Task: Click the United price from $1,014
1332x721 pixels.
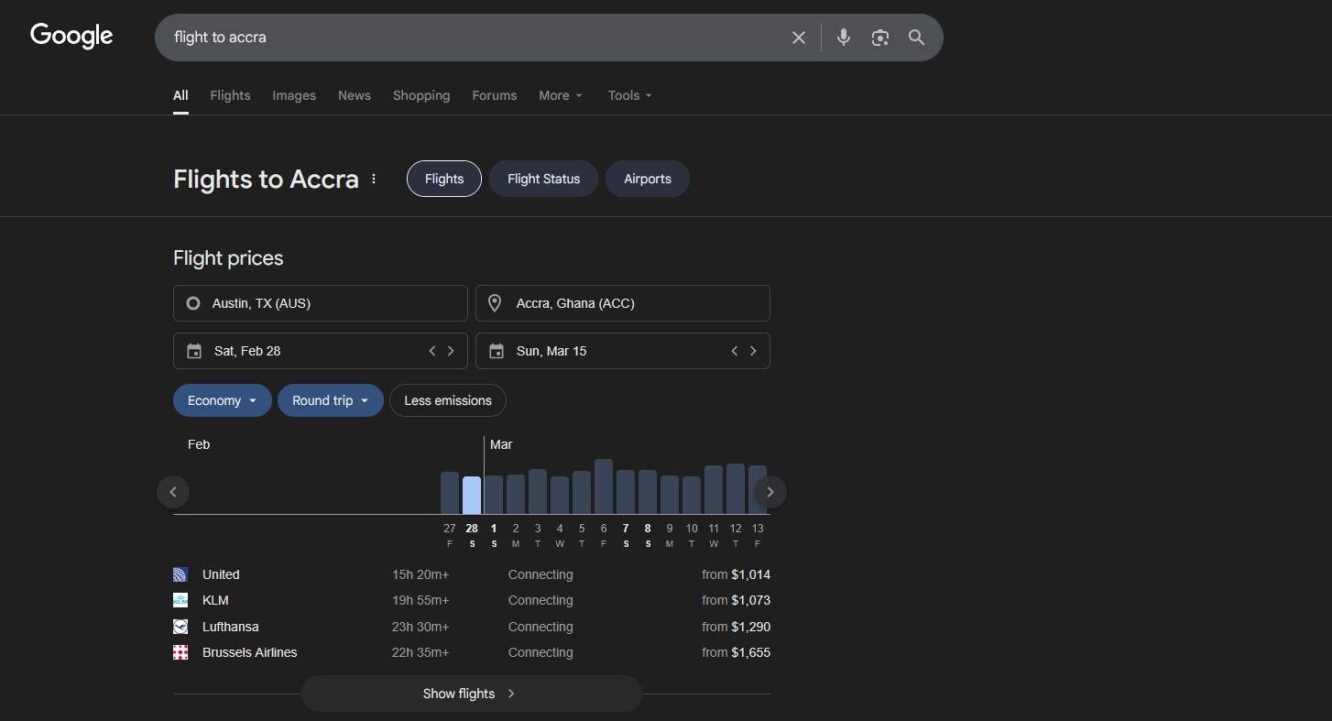Action: click(x=737, y=574)
